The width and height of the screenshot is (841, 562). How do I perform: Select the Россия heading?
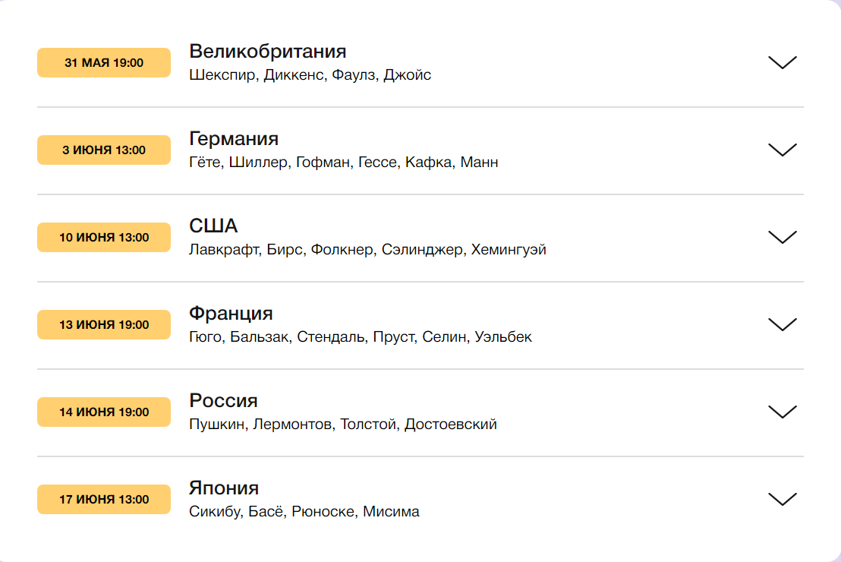[223, 401]
